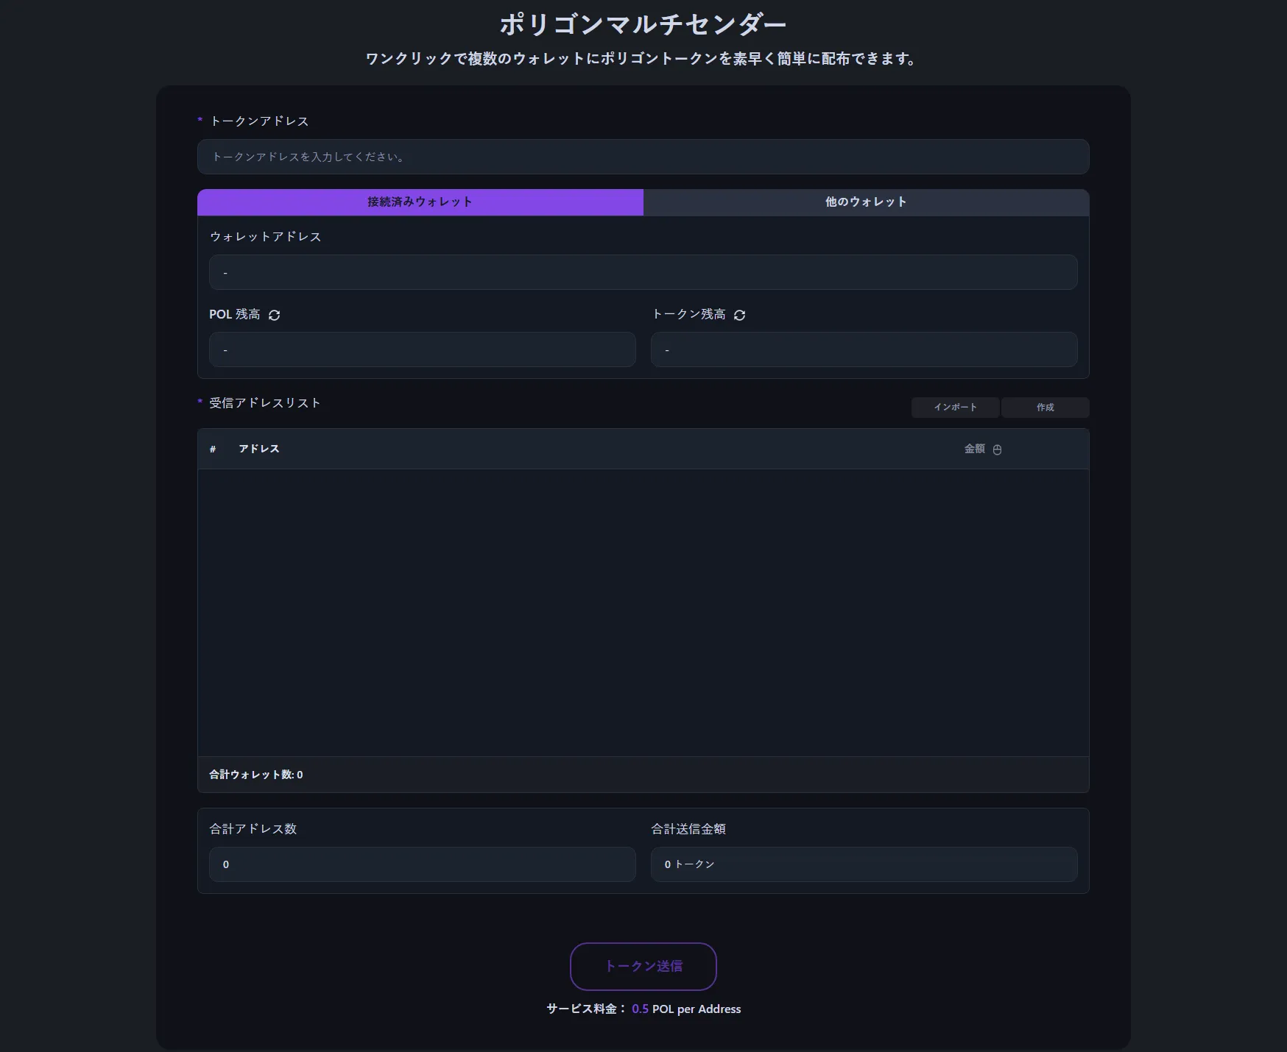Refresh the POL 残高 balance
The width and height of the screenshot is (1287, 1052).
(274, 315)
